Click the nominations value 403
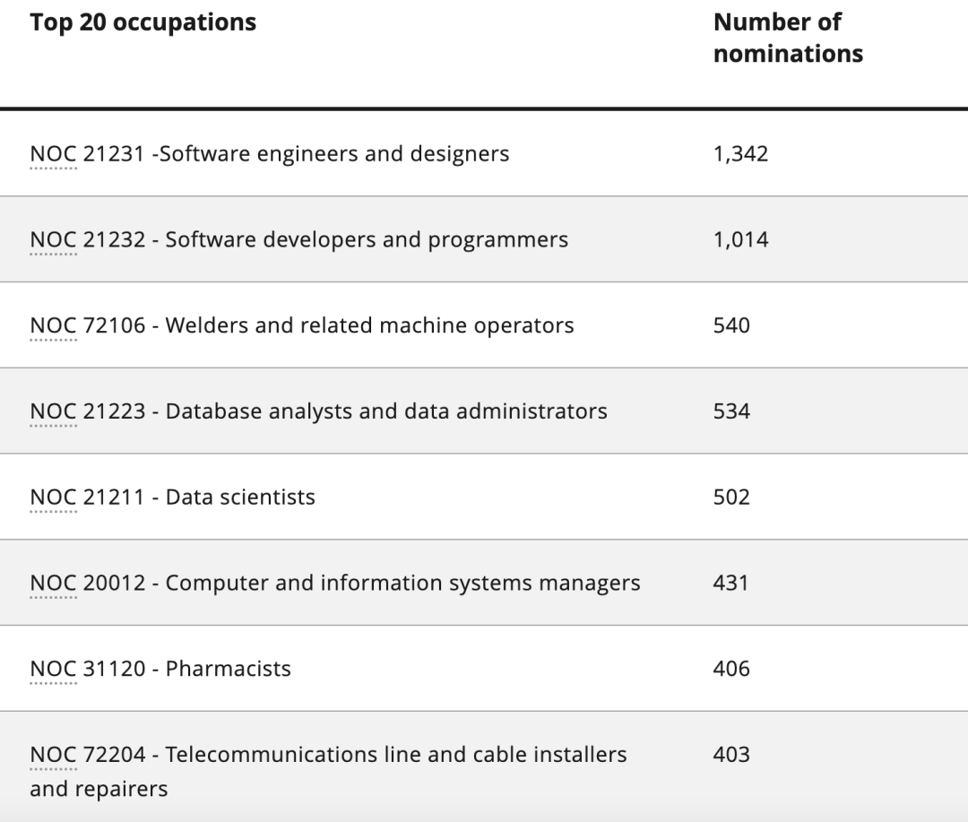 (731, 755)
